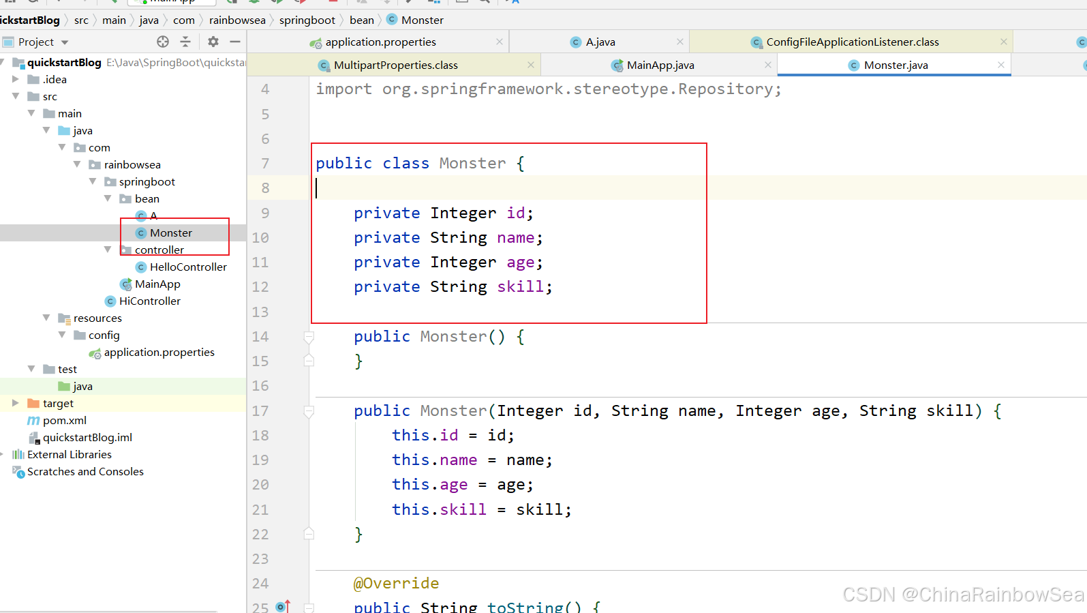Collapse the config folder

point(62,335)
